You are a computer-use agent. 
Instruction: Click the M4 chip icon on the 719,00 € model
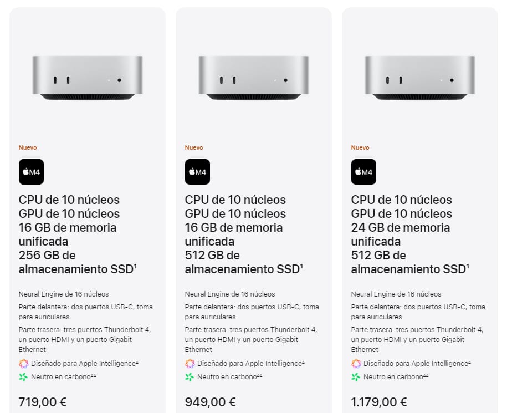(x=31, y=172)
